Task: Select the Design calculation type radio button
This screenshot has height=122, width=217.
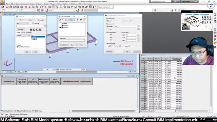Action: click(107, 21)
